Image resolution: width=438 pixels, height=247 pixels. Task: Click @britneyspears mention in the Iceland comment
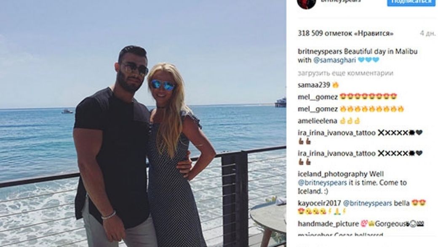tap(322, 183)
